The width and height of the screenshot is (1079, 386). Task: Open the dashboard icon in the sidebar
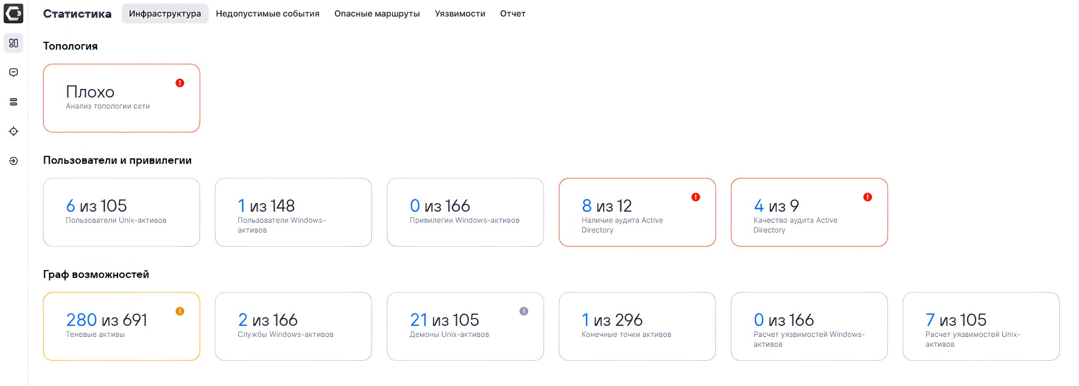pyautogui.click(x=13, y=43)
